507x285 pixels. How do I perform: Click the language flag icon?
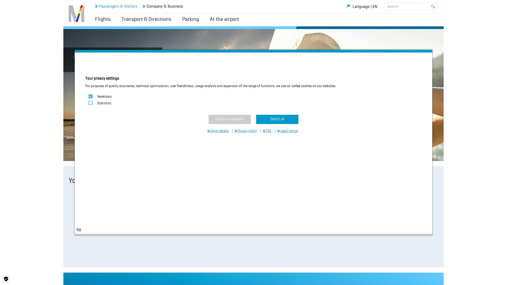pyautogui.click(x=348, y=6)
